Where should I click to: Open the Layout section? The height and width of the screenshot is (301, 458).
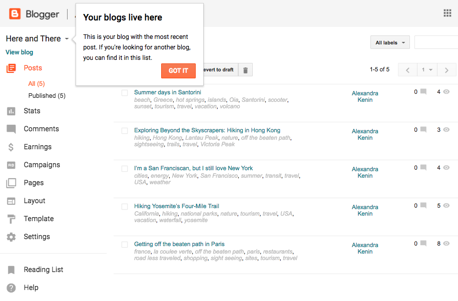click(35, 201)
